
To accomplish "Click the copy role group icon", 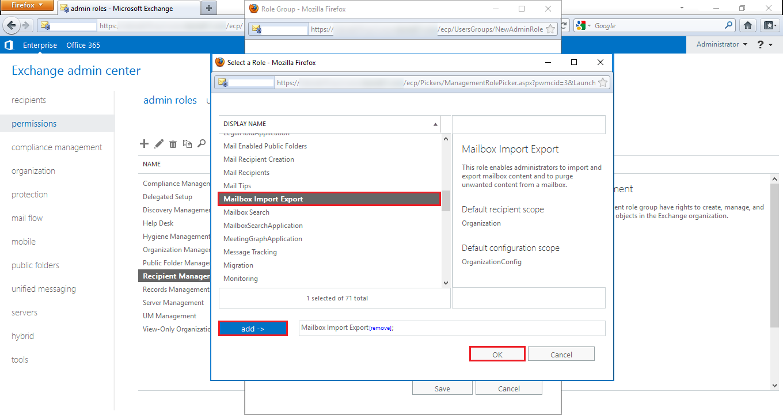I will pyautogui.click(x=187, y=144).
